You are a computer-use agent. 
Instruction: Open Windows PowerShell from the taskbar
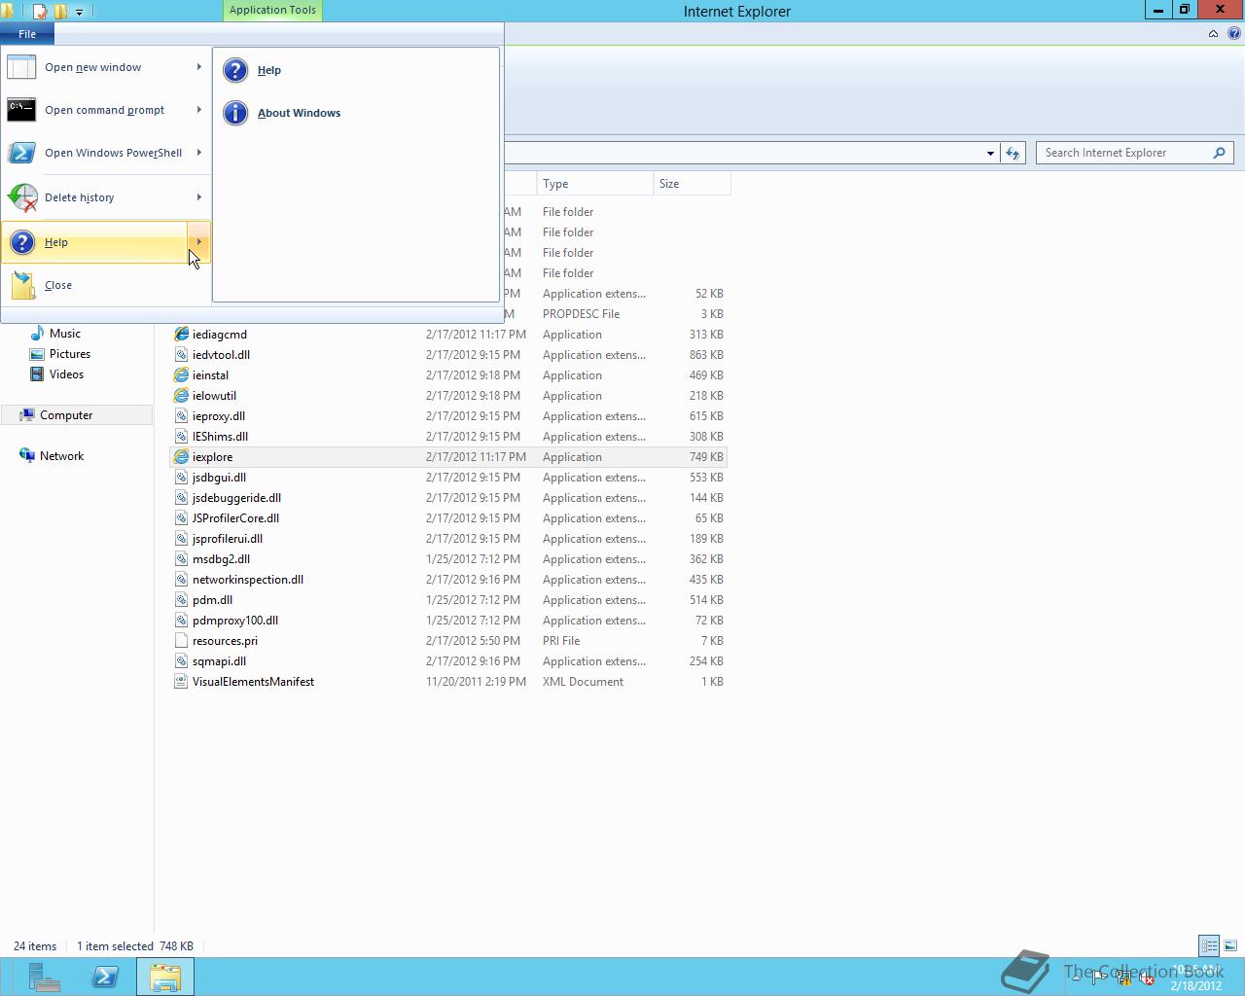tap(105, 978)
